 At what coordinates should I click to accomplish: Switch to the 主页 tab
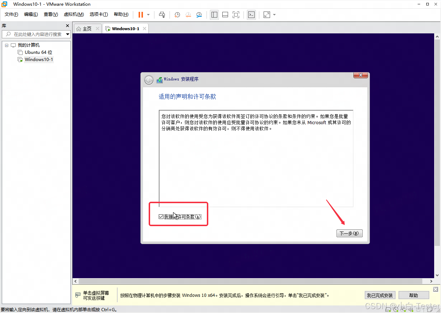click(x=88, y=29)
